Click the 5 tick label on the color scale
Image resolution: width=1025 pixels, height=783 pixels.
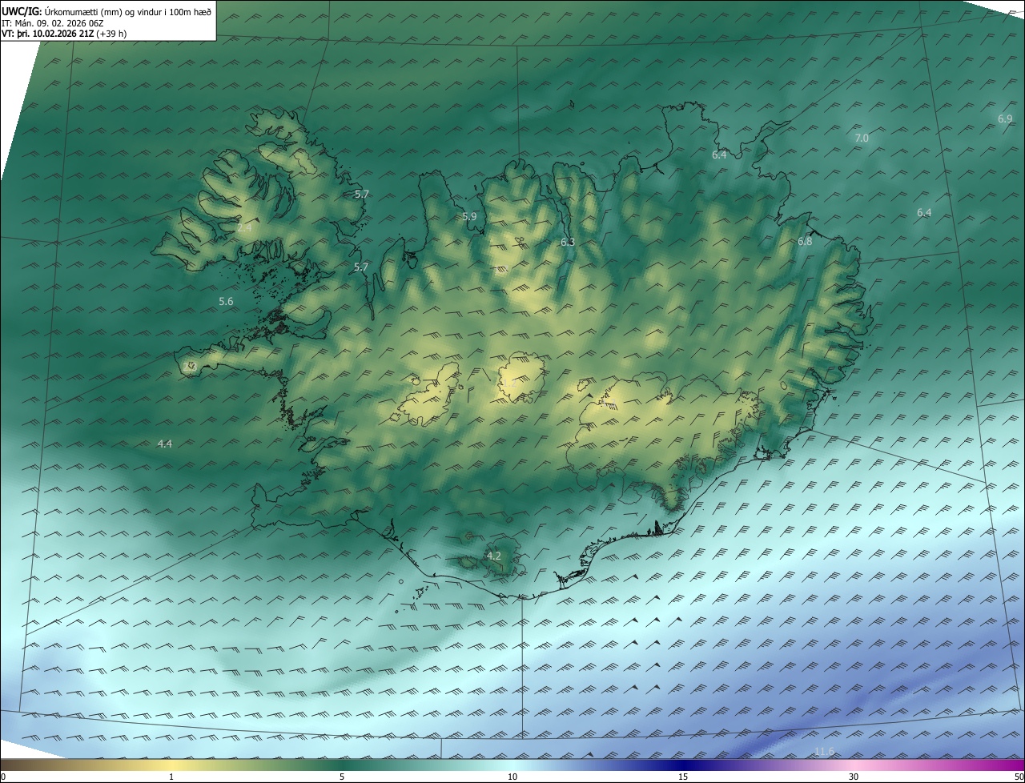(x=342, y=777)
